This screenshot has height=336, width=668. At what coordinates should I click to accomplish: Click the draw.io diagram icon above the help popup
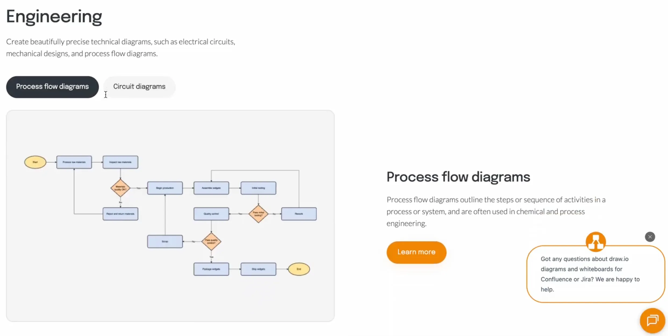[595, 241]
